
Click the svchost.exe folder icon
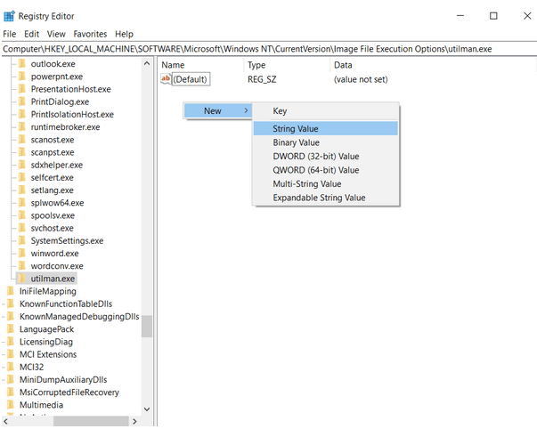22,228
